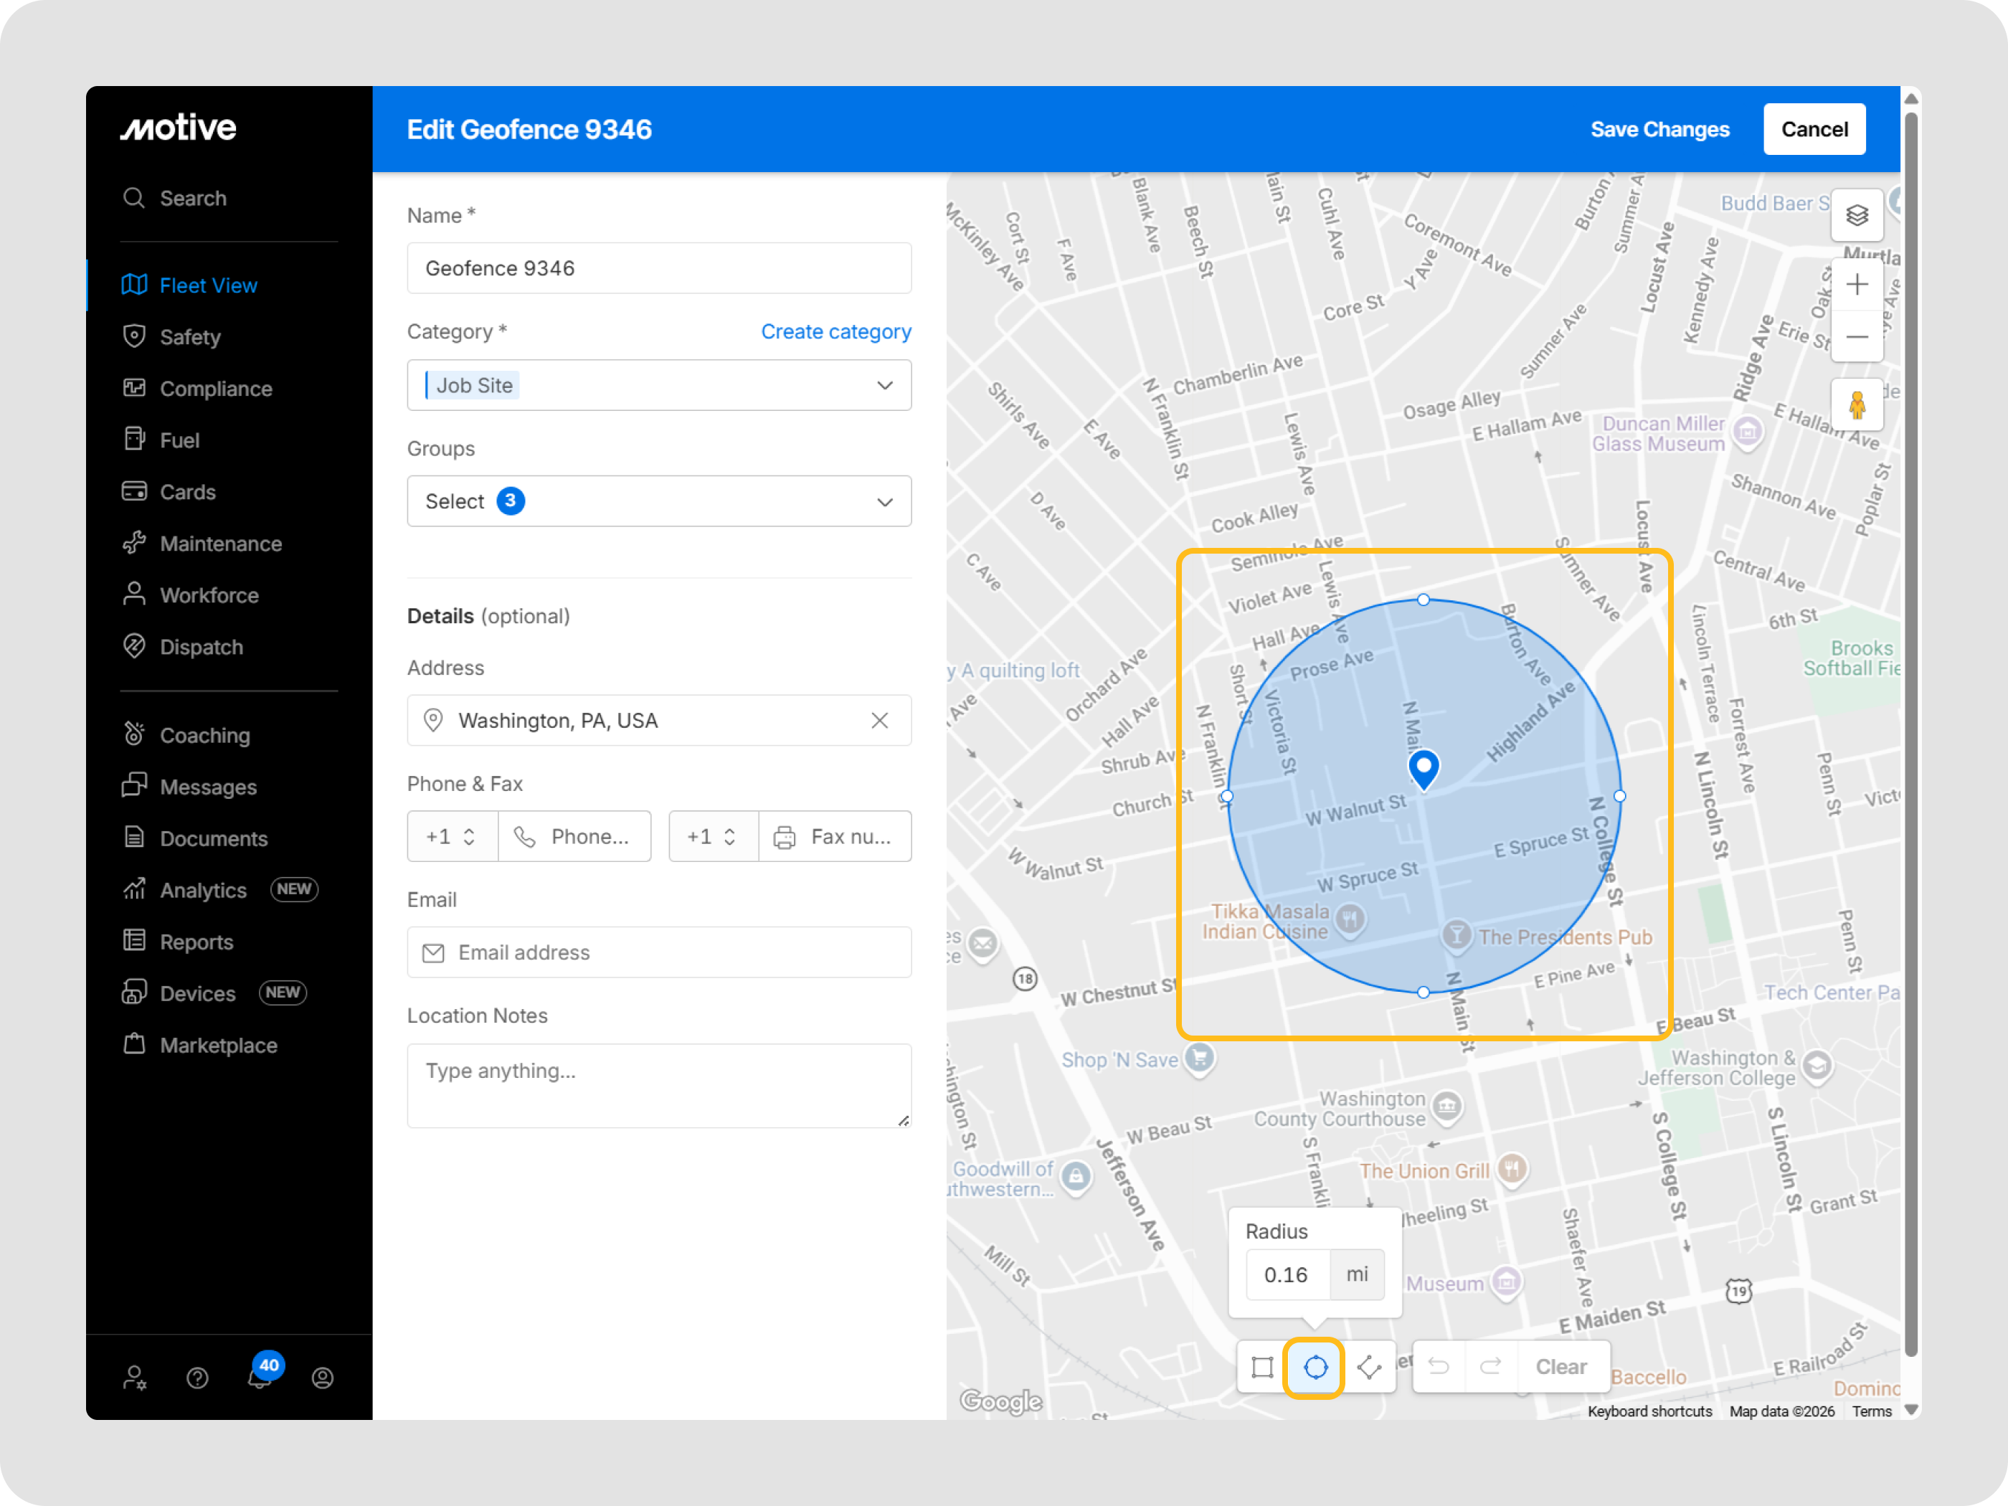The height and width of the screenshot is (1506, 2008).
Task: Open notifications bell with 40 badge
Action: point(260,1377)
